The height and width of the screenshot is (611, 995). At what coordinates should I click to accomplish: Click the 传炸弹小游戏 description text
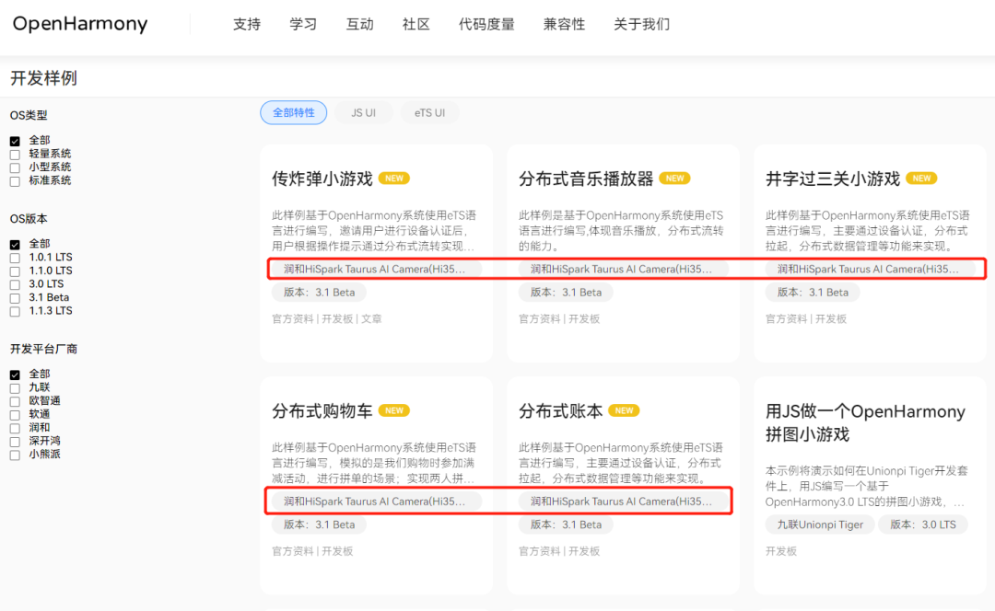point(374,231)
